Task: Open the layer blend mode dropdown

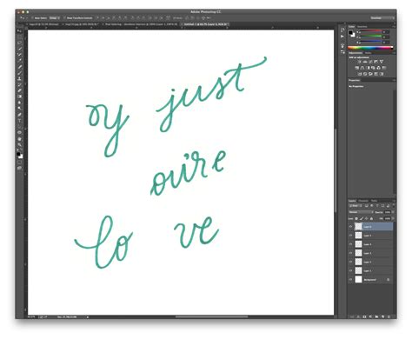Action: [x=362, y=212]
